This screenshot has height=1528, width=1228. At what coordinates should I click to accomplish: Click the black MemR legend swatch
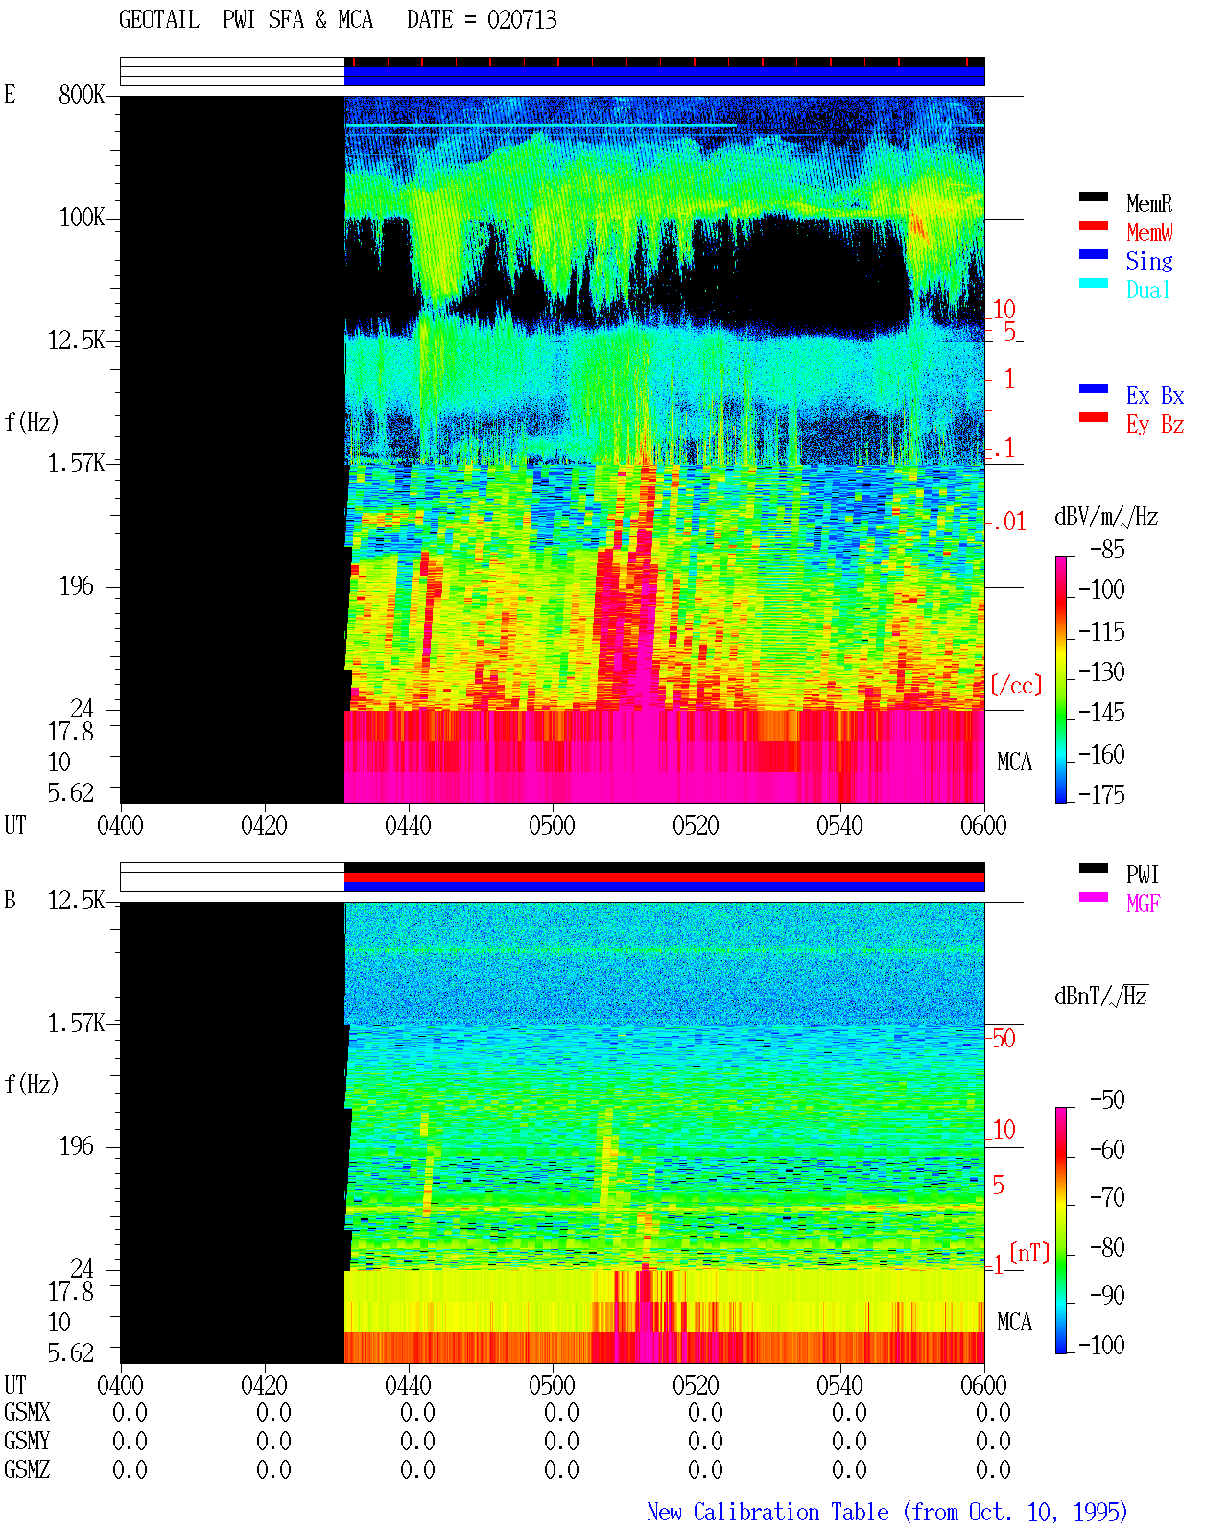(1094, 197)
